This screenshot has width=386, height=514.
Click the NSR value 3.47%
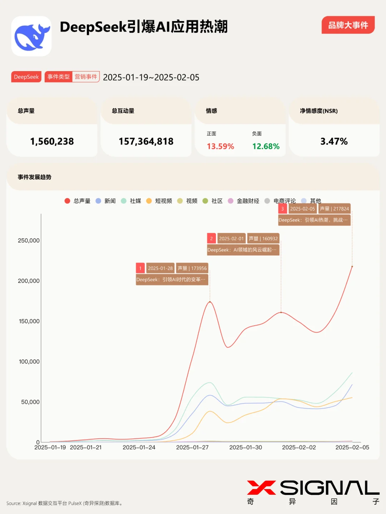click(x=334, y=141)
